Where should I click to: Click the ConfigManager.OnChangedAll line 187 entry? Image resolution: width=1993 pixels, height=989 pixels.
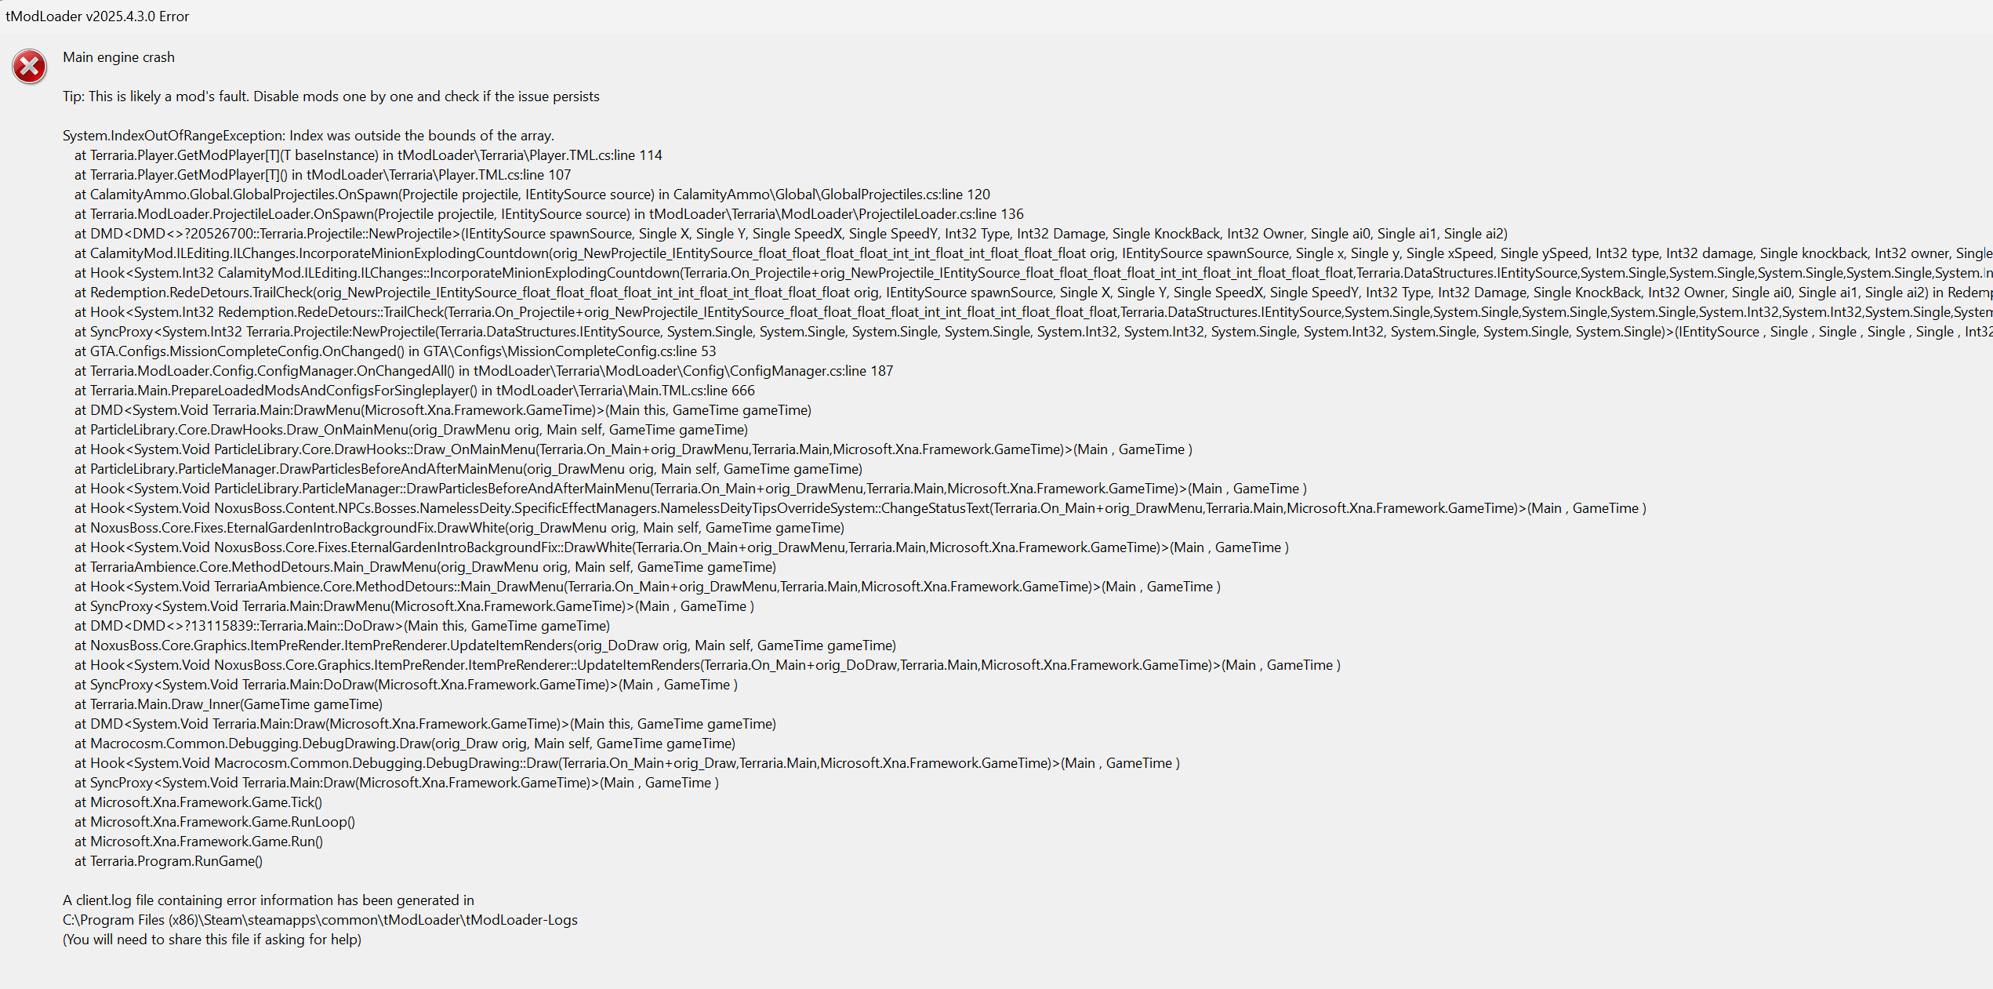point(484,371)
